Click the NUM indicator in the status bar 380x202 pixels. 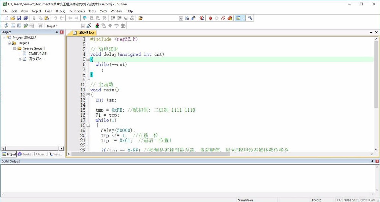click(x=347, y=200)
